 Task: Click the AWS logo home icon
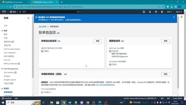[4, 12]
